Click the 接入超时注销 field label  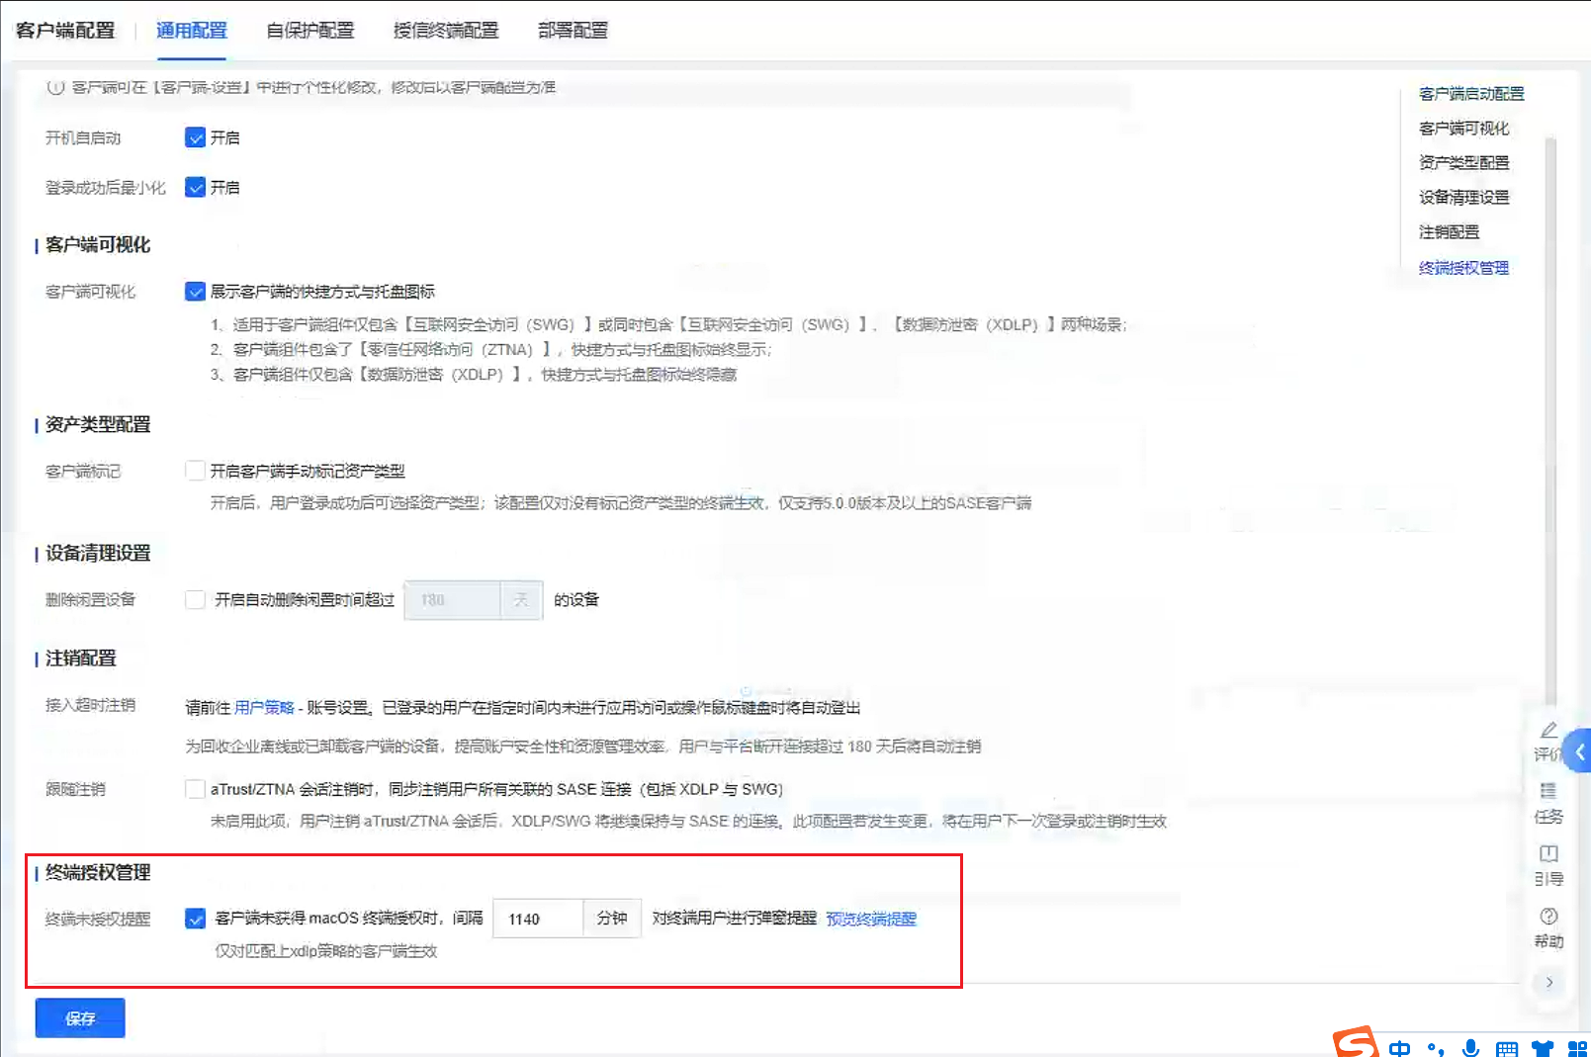pos(91,704)
